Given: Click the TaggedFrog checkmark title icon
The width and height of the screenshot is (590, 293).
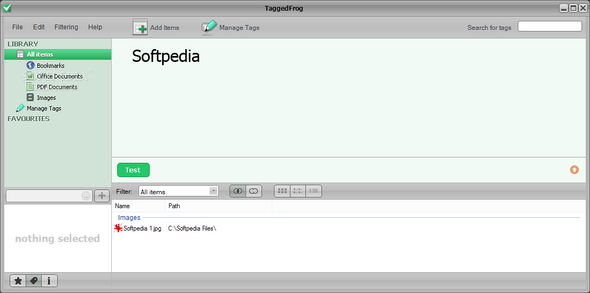Looking at the screenshot, I should tap(7, 8).
